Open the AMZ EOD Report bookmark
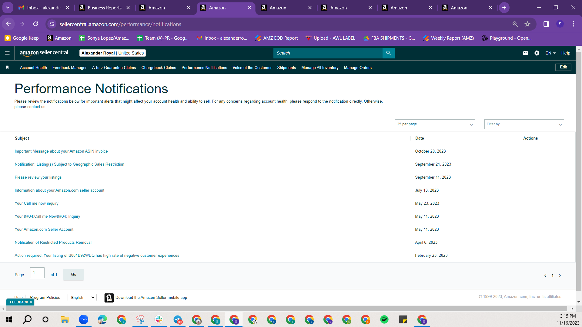Screen dimensions: 582x327 coord(276,38)
